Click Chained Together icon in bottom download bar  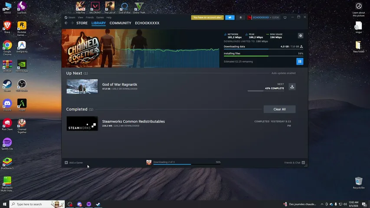(x=149, y=162)
